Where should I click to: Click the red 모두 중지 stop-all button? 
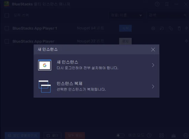coord(75,135)
